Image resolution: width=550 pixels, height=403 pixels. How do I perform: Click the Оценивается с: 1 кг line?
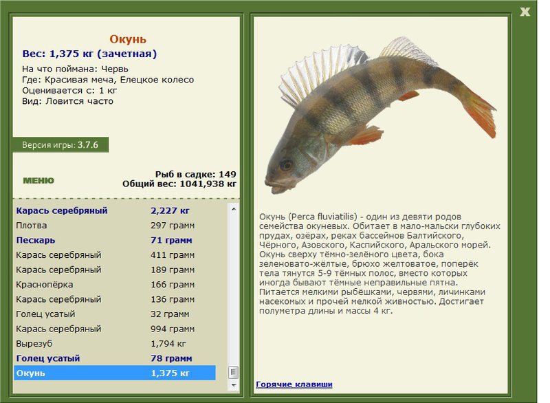pos(69,91)
